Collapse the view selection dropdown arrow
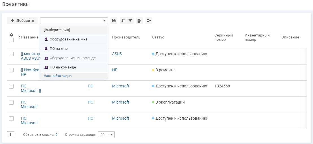Viewport: 313px width, 144px height. click(105, 21)
